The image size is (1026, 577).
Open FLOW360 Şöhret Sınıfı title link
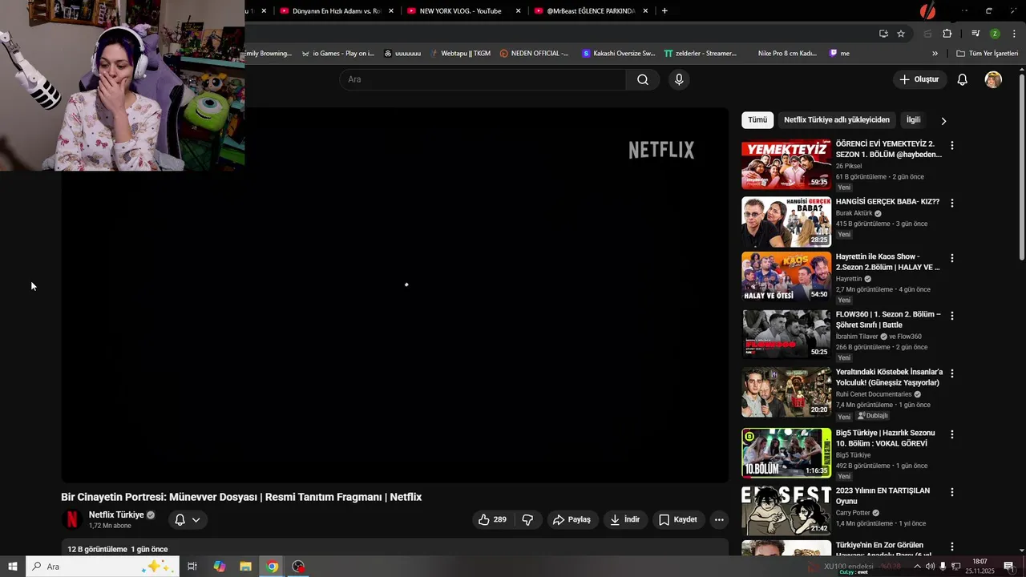pos(888,320)
